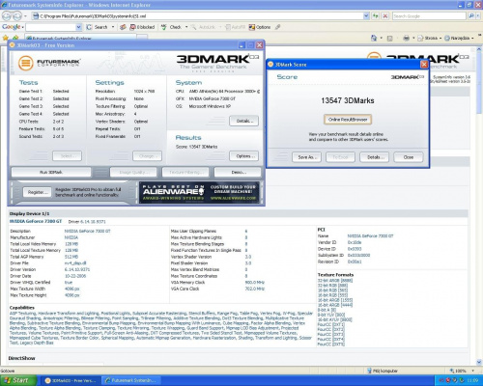483x386 pixels.
Task: Click the Google toolbar search text field
Action: 51,27
